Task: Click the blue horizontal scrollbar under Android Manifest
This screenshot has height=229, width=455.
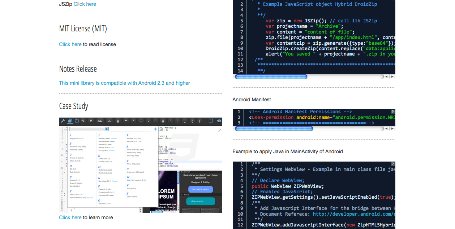Action: click(x=274, y=128)
